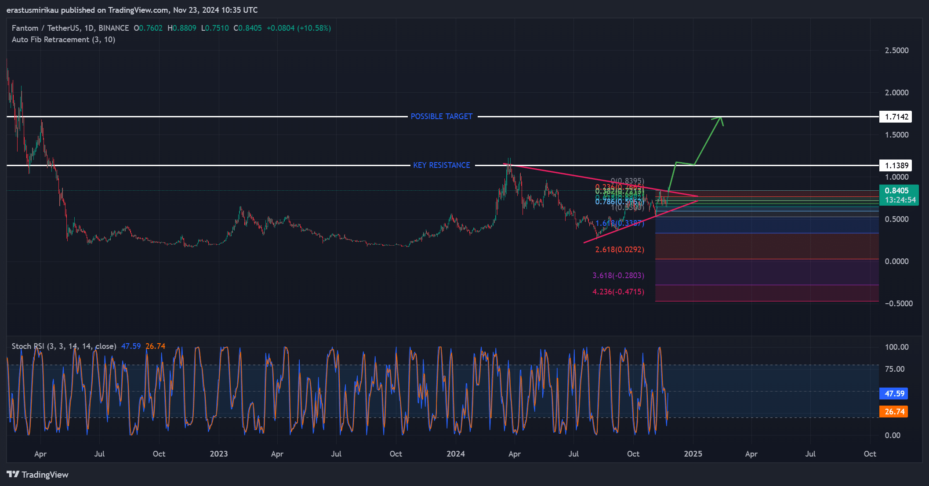
Task: Click the TradingView logo at bottom left
Action: point(37,475)
